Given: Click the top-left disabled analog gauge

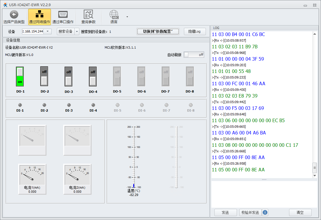Looking at the screenshot, I should pos(32,140).
